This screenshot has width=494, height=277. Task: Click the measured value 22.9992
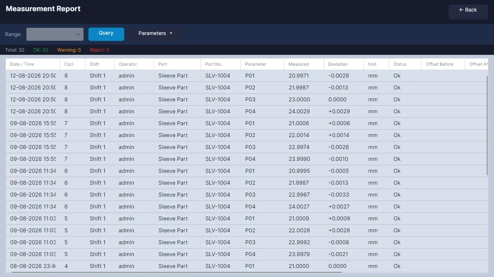299,242
